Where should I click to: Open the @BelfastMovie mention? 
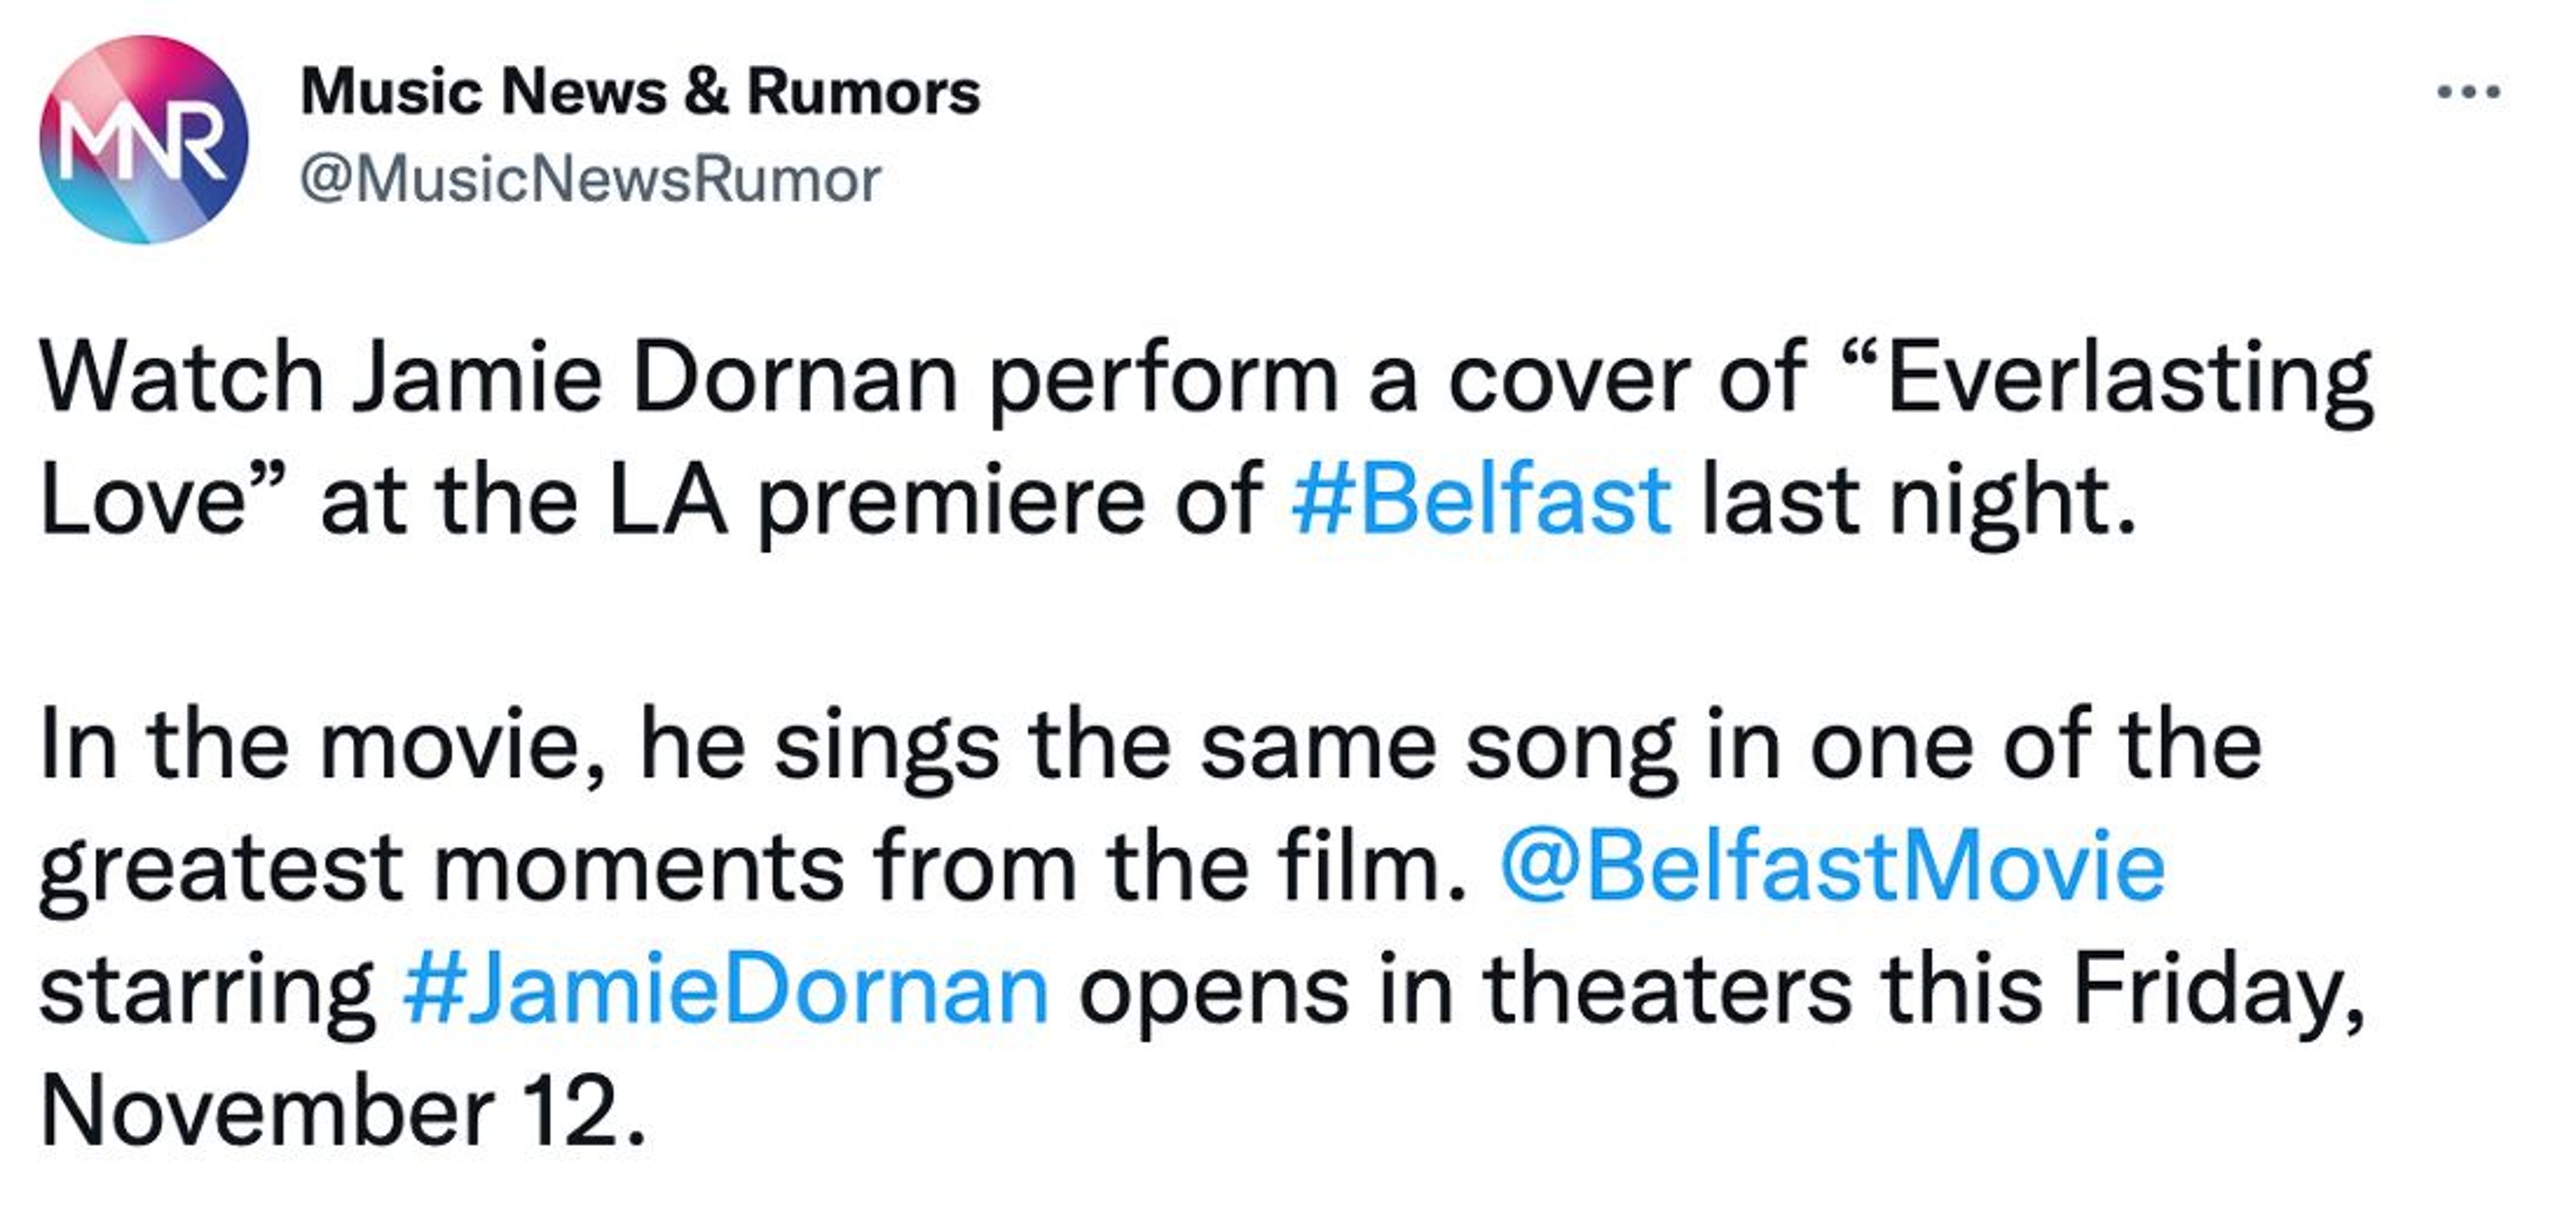tap(1832, 866)
